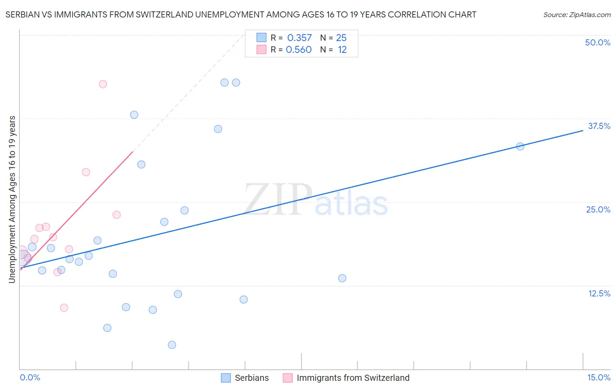The width and height of the screenshot is (616, 390).
Task: Click the highest pink data point near 43%
Action: (103, 84)
